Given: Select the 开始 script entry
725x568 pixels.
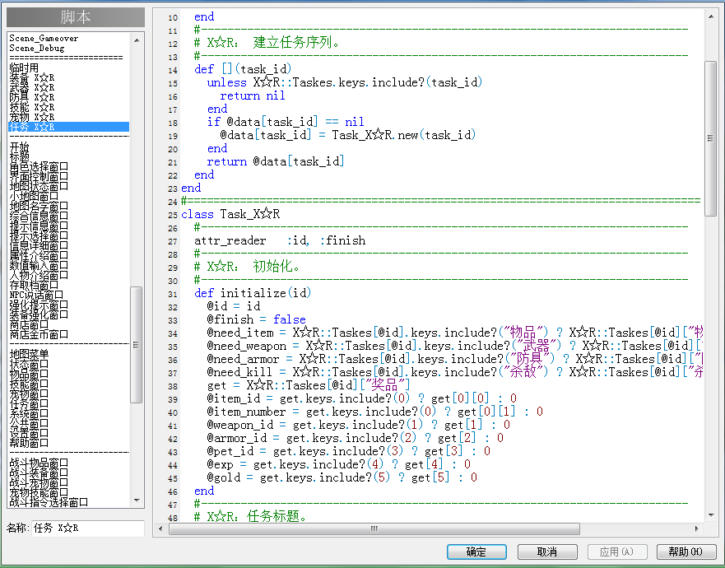Looking at the screenshot, I should [20, 147].
